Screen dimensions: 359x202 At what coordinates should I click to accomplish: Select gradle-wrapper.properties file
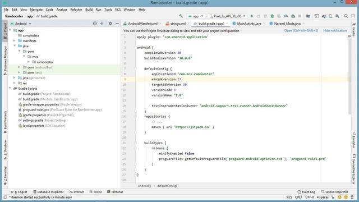point(50,104)
